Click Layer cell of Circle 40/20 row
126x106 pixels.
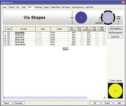pyautogui.click(x=43, y=33)
